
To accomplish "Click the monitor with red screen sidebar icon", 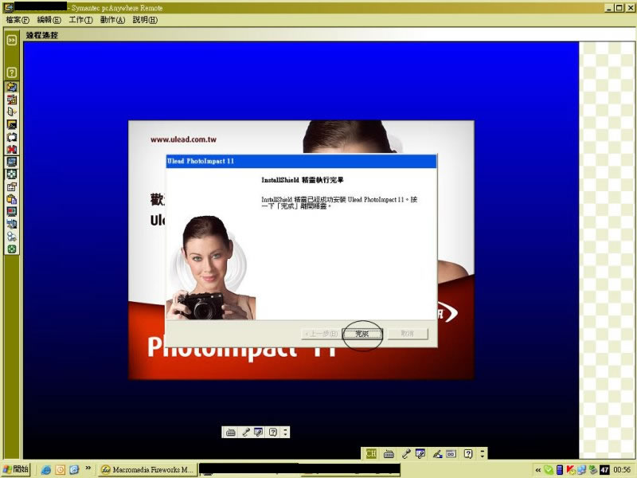I will pos(12,211).
